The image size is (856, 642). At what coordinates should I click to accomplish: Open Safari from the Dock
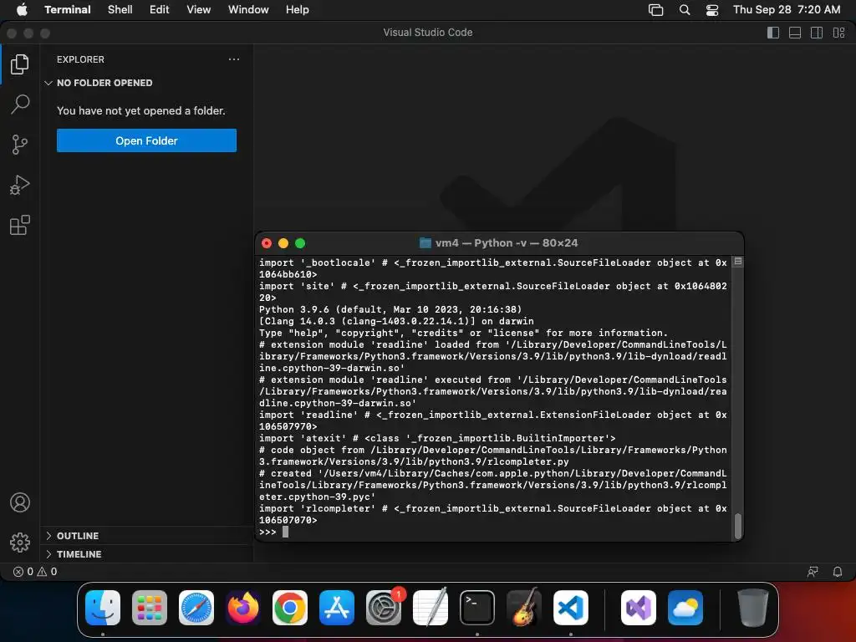196,608
